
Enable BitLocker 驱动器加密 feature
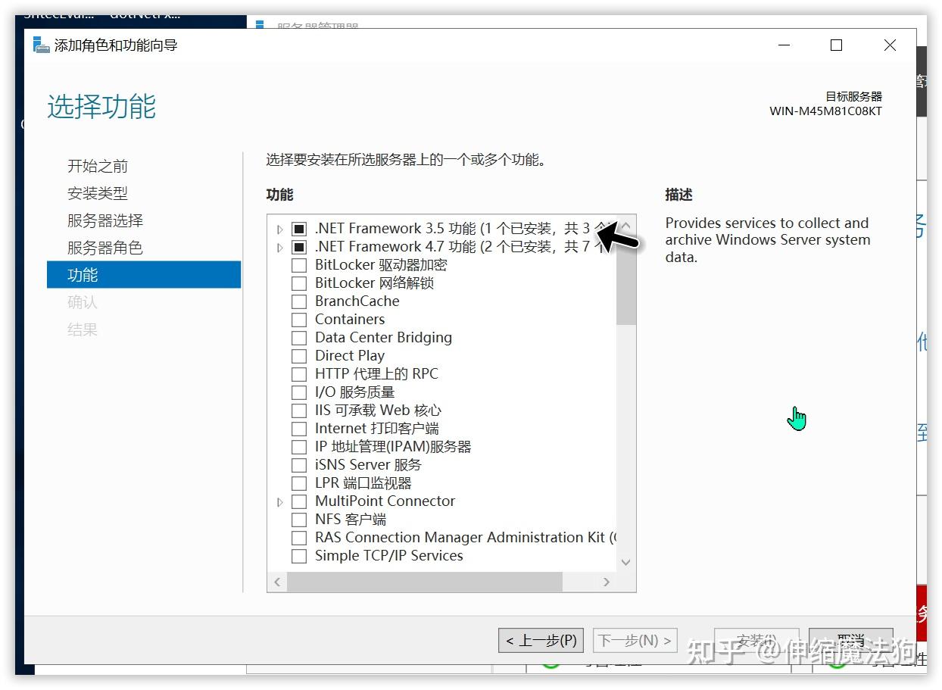[x=299, y=264]
